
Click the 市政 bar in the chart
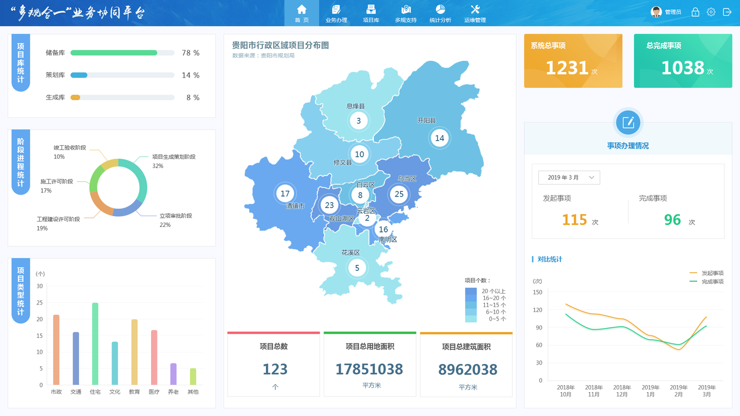56,350
